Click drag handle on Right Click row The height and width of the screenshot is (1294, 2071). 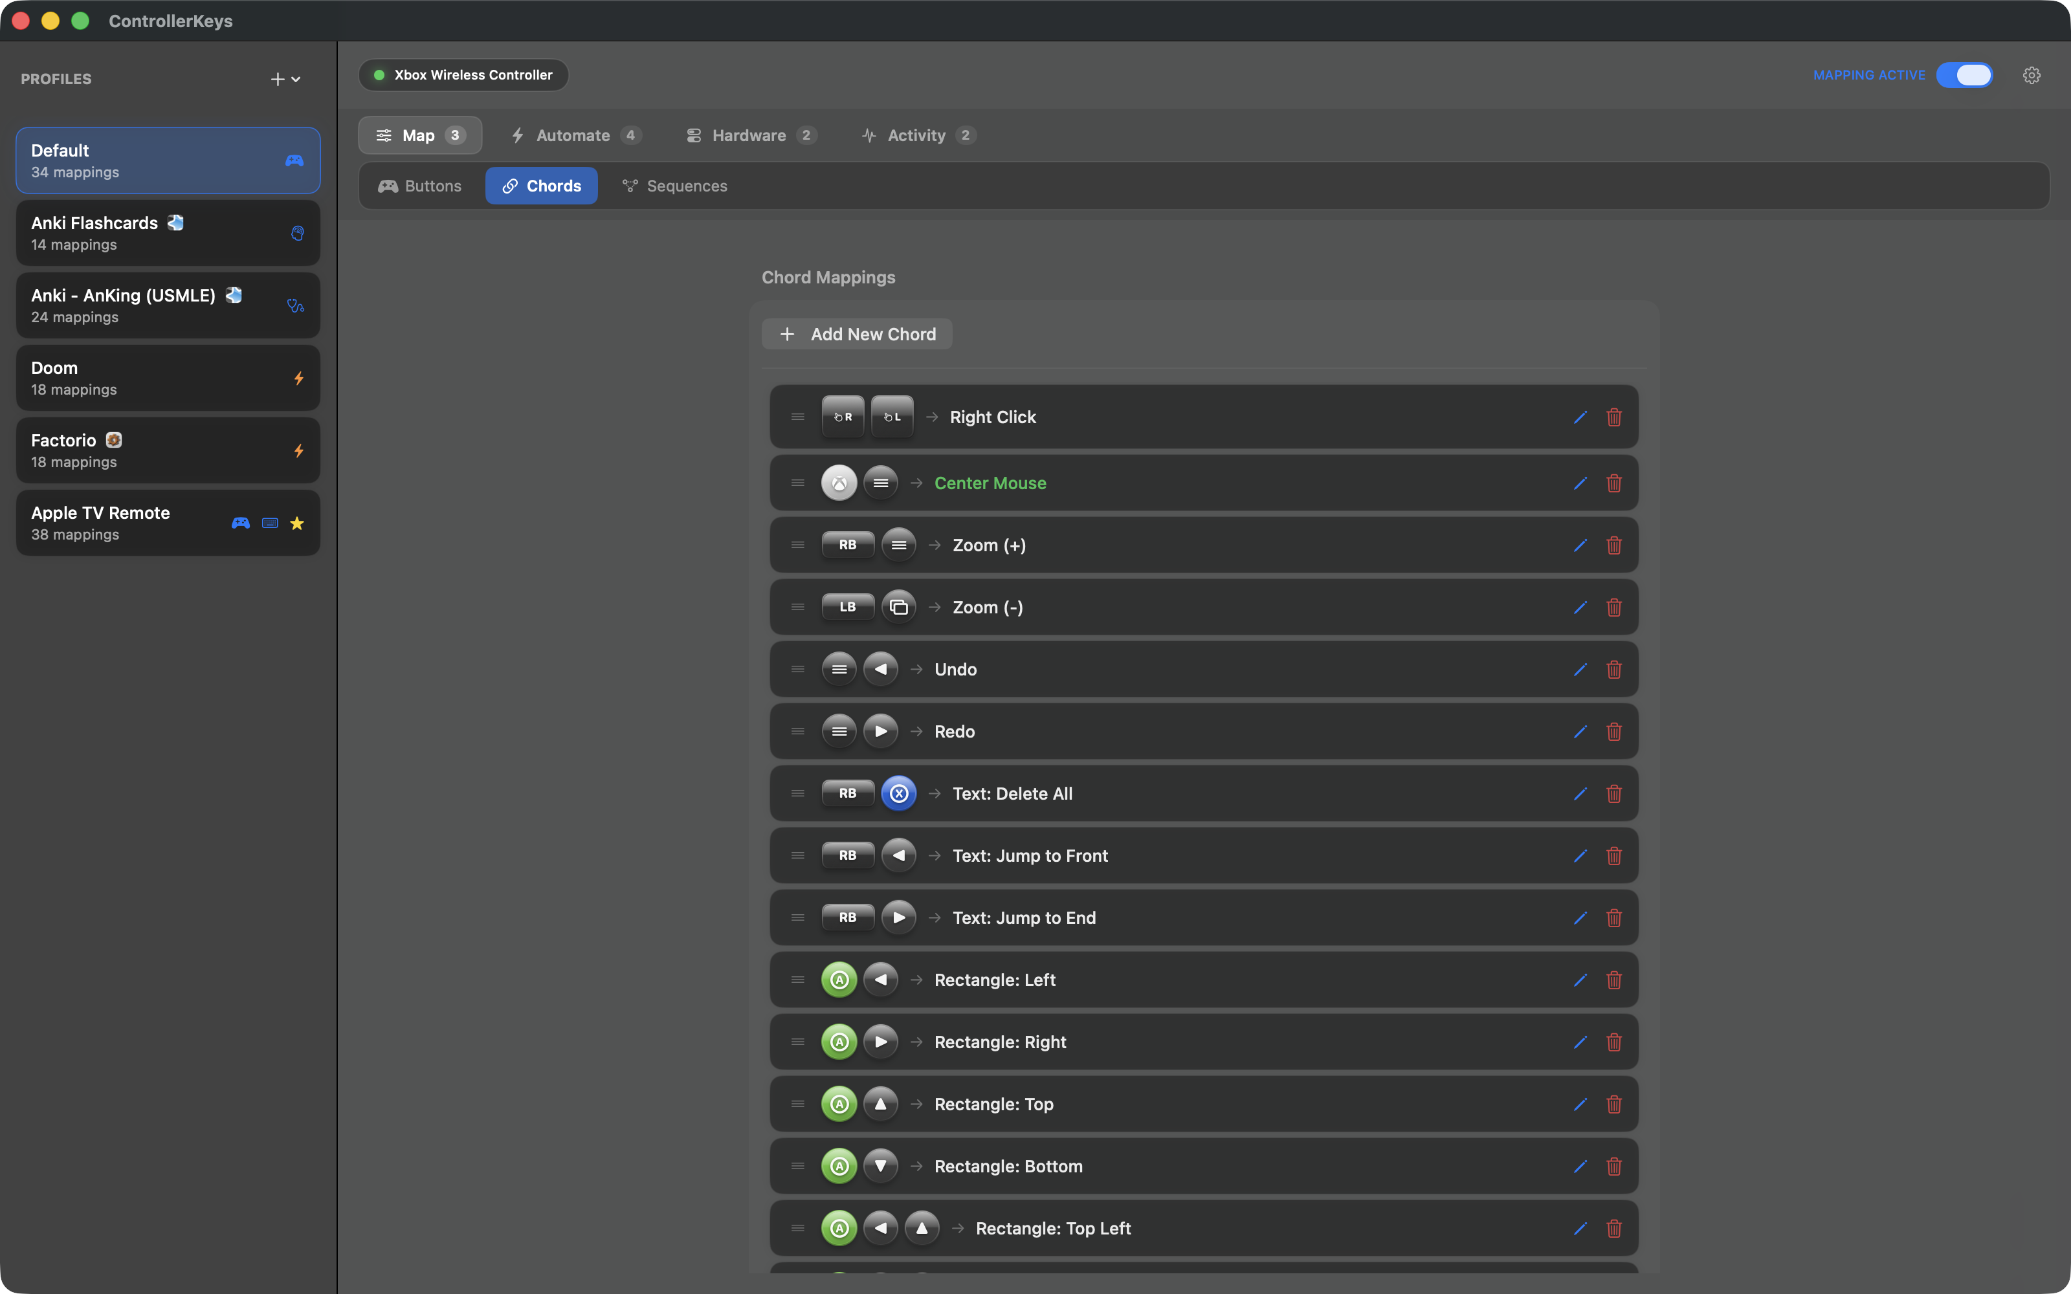[797, 417]
